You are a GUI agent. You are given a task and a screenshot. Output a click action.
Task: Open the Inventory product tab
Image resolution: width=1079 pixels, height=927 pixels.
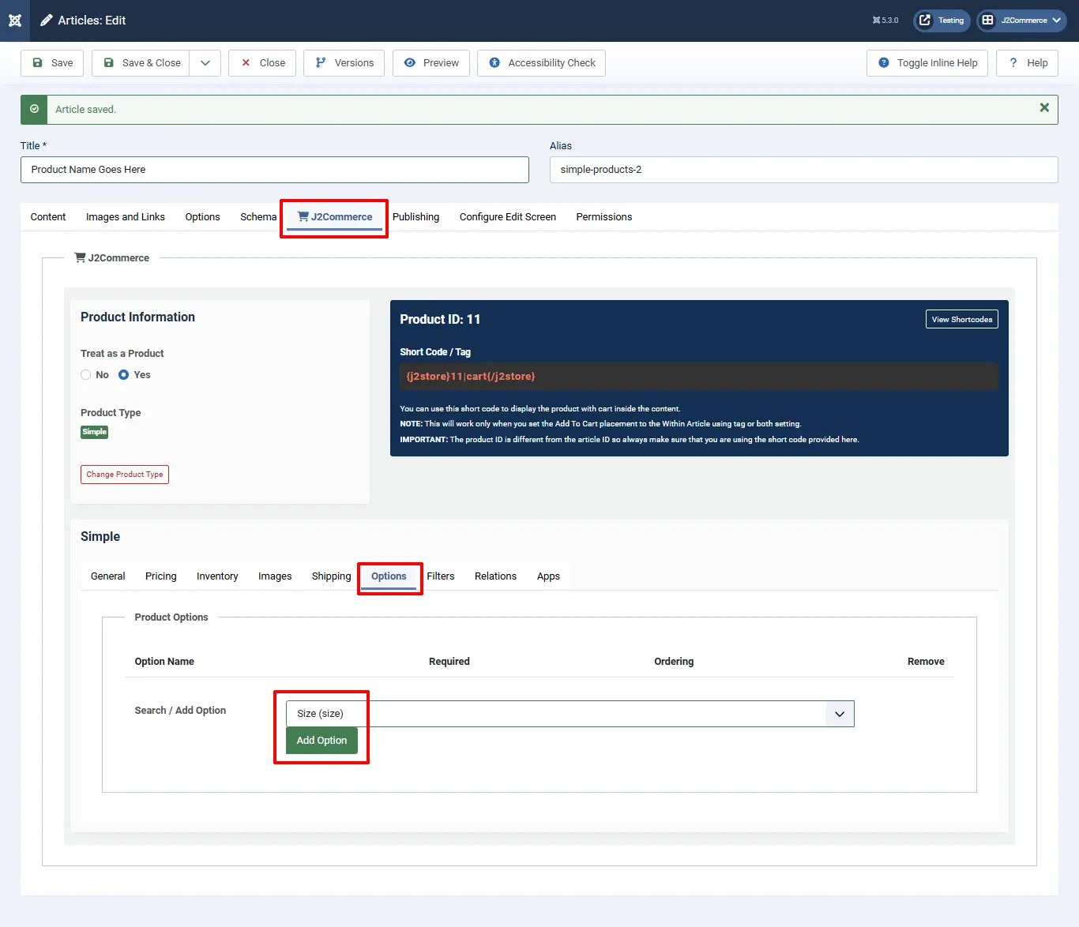click(x=217, y=576)
